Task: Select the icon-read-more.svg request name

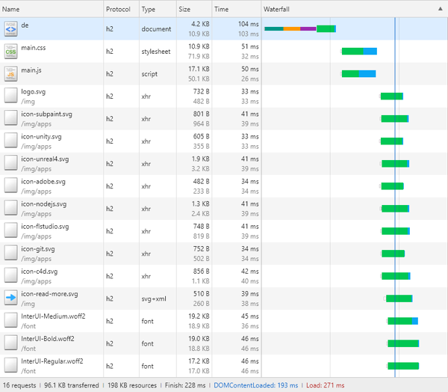Action: coord(49,294)
